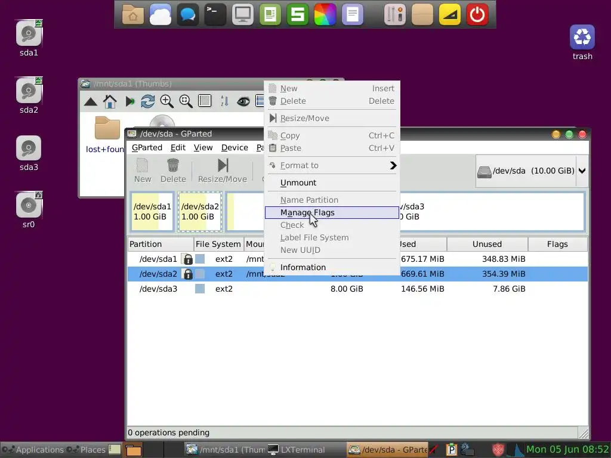611x458 pixels.
Task: Select /dev/sda2 block in partition graphic
Action: pyautogui.click(x=200, y=212)
